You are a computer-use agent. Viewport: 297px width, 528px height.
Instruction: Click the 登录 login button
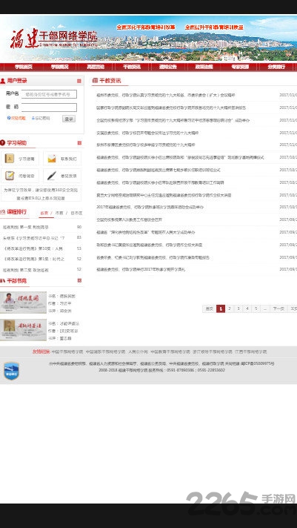click(69, 119)
